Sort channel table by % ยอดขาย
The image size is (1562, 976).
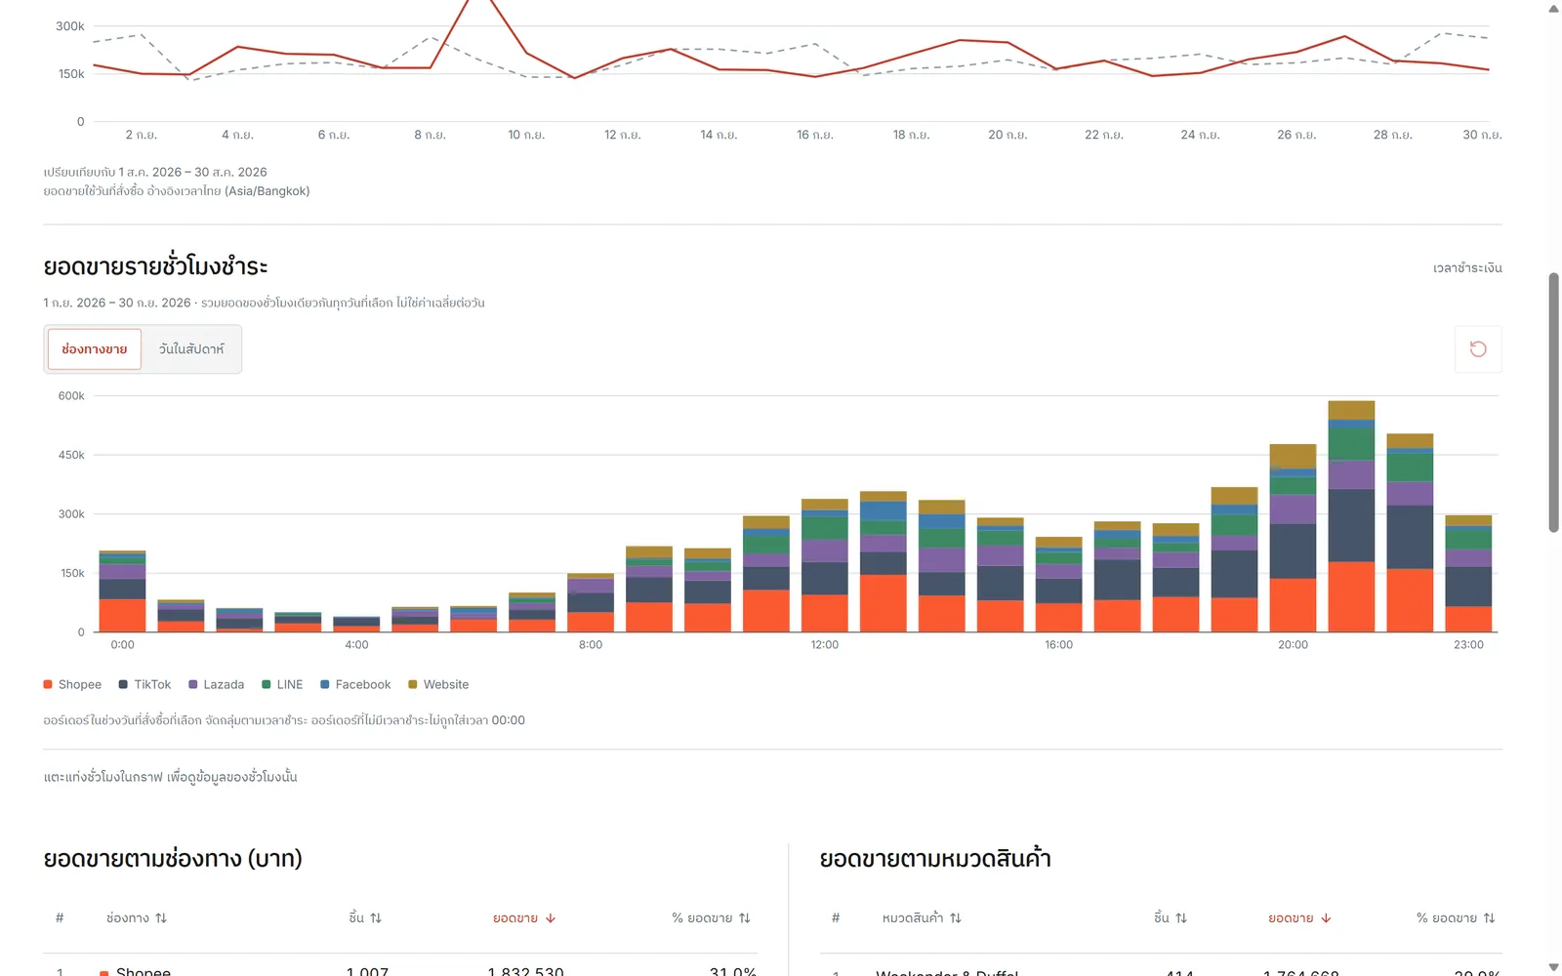[711, 917]
